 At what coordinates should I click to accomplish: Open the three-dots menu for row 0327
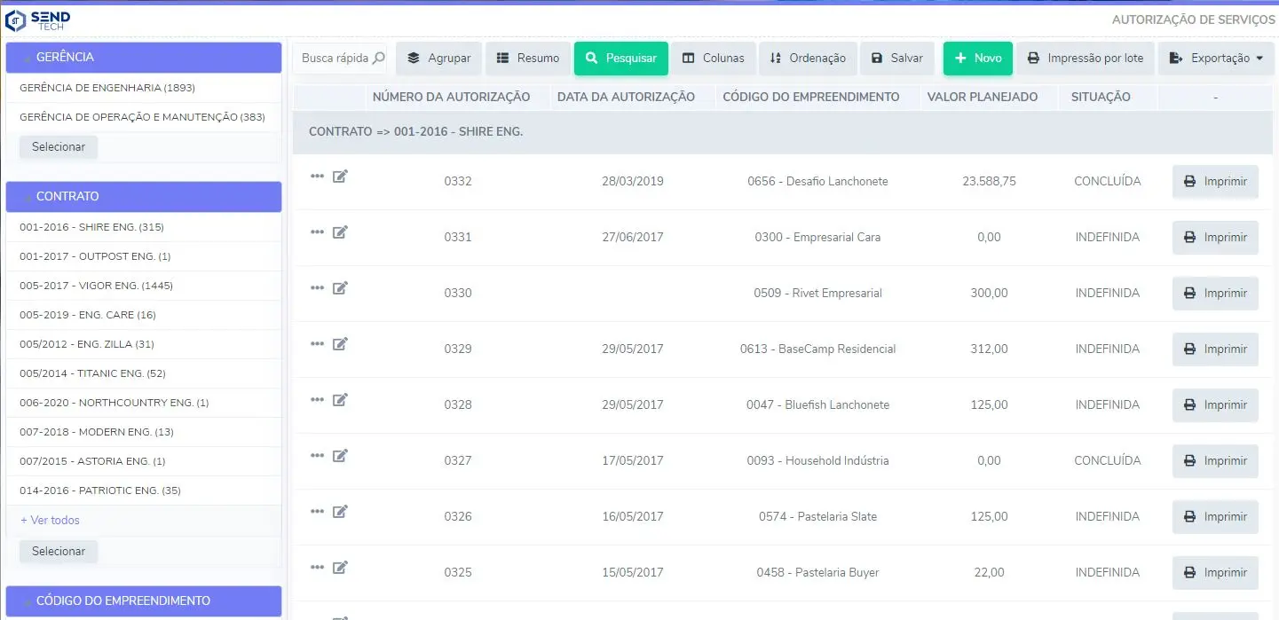click(317, 456)
